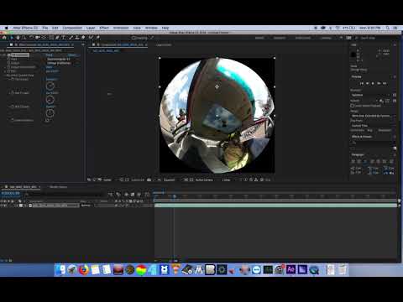403x302 pixels.
Task: Open the Edit menu
Action: tap(55, 28)
